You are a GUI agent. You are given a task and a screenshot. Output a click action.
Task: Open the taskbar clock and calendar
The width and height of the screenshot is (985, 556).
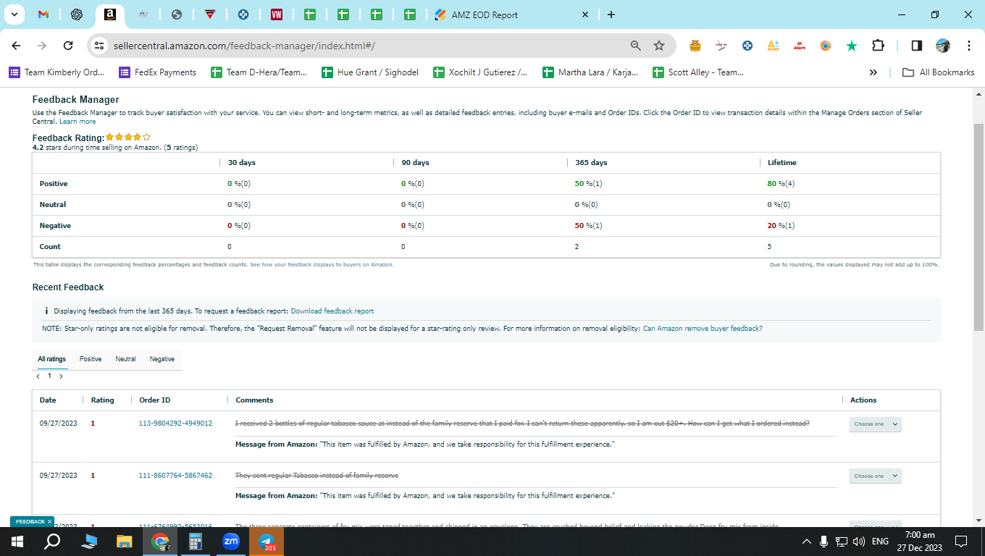pyautogui.click(x=920, y=542)
